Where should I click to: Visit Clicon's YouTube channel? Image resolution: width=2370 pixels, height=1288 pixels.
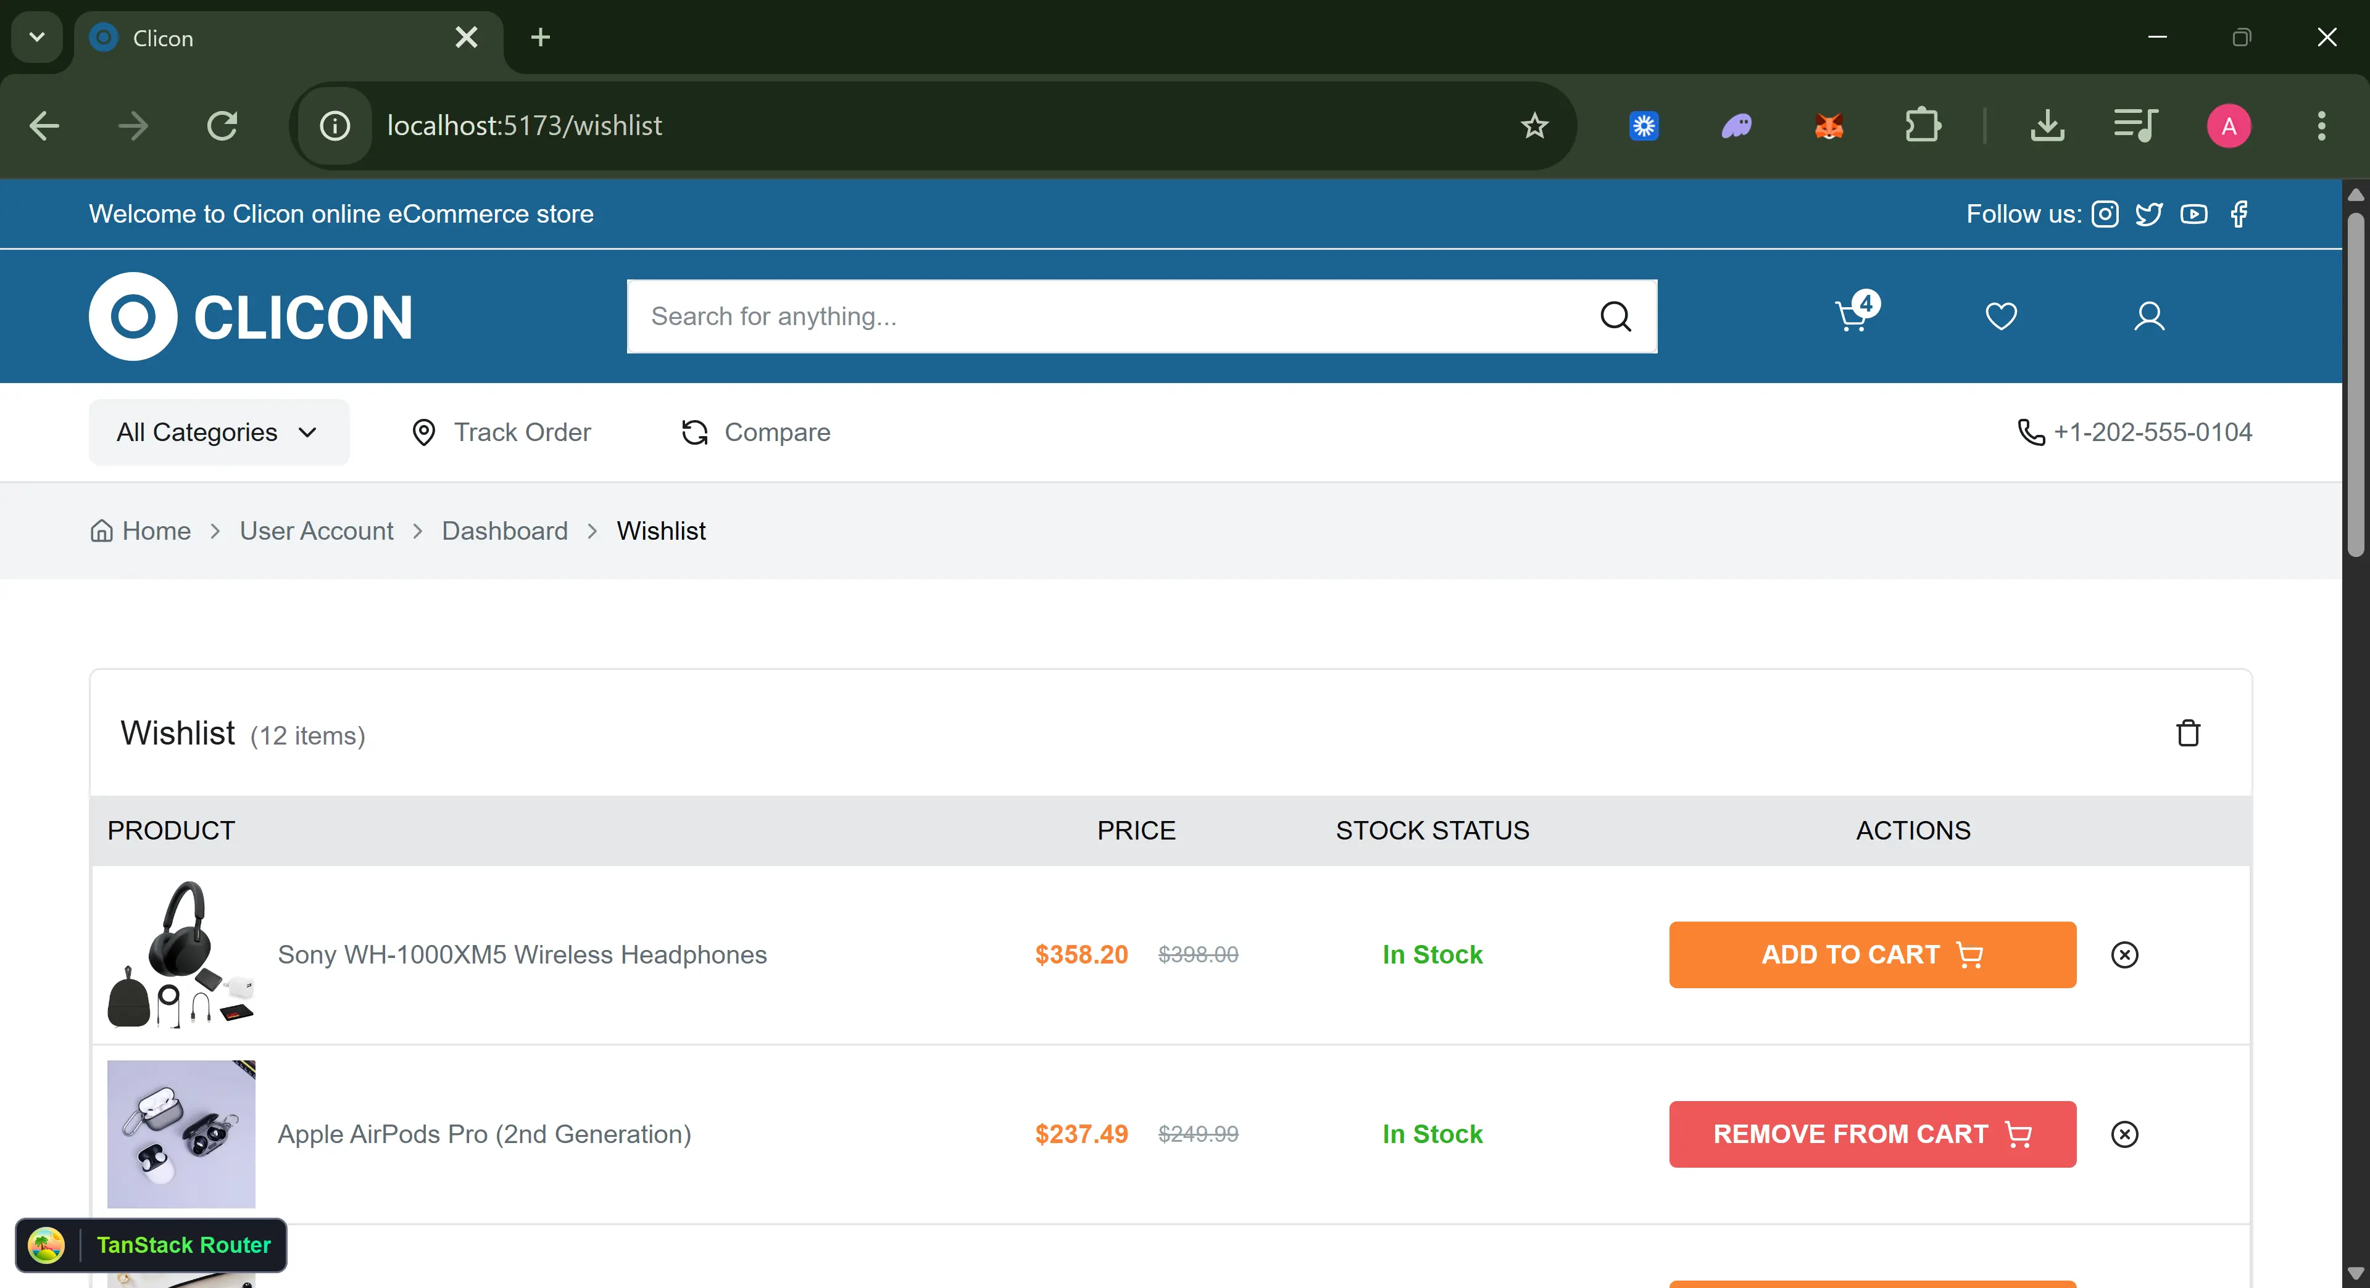click(x=2193, y=214)
